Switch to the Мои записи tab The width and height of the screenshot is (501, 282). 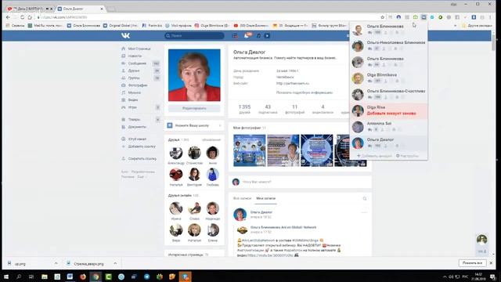coord(265,198)
